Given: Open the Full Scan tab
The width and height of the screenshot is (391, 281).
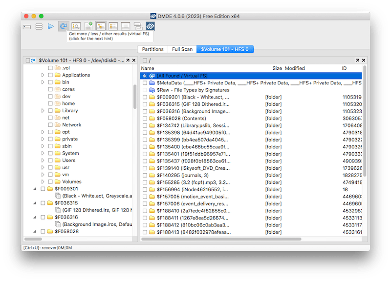Looking at the screenshot, I should pyautogui.click(x=182, y=49).
